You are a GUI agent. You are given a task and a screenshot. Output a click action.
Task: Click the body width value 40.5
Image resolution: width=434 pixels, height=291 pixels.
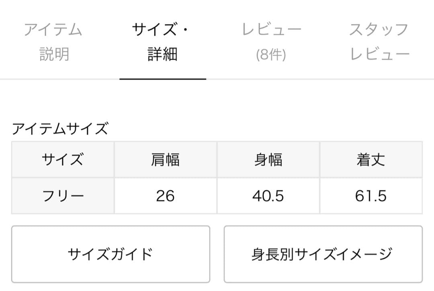[269, 195]
